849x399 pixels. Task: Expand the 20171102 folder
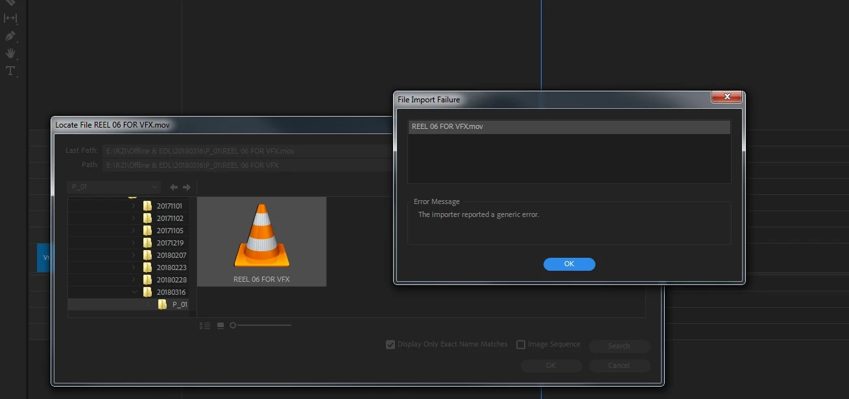(x=134, y=218)
